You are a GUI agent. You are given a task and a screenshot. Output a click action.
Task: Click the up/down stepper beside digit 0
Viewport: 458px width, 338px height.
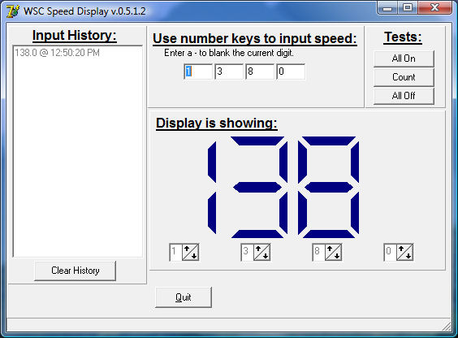pos(405,252)
